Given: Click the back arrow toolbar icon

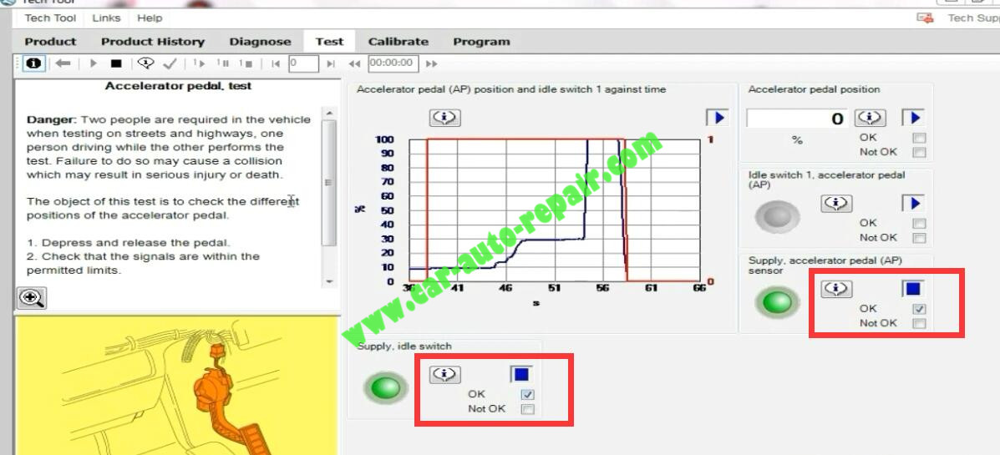Looking at the screenshot, I should (63, 63).
